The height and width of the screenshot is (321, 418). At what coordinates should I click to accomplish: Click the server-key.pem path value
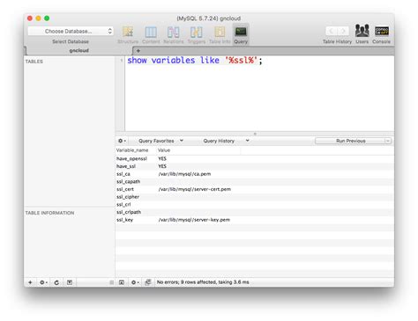click(x=194, y=220)
